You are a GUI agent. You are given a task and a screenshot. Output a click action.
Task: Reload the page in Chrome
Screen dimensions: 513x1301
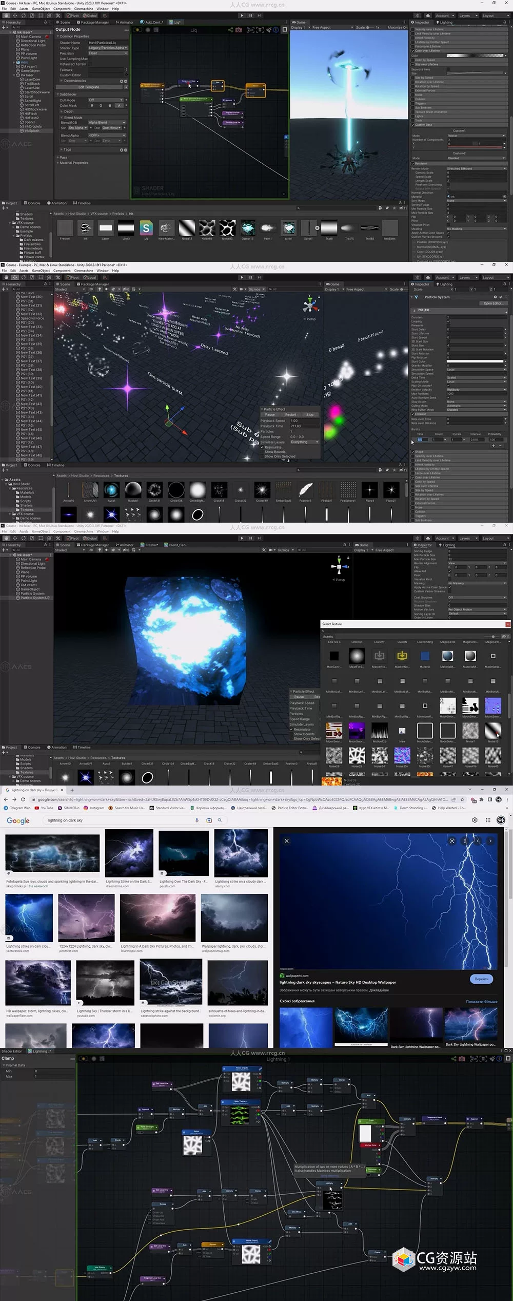(23, 799)
